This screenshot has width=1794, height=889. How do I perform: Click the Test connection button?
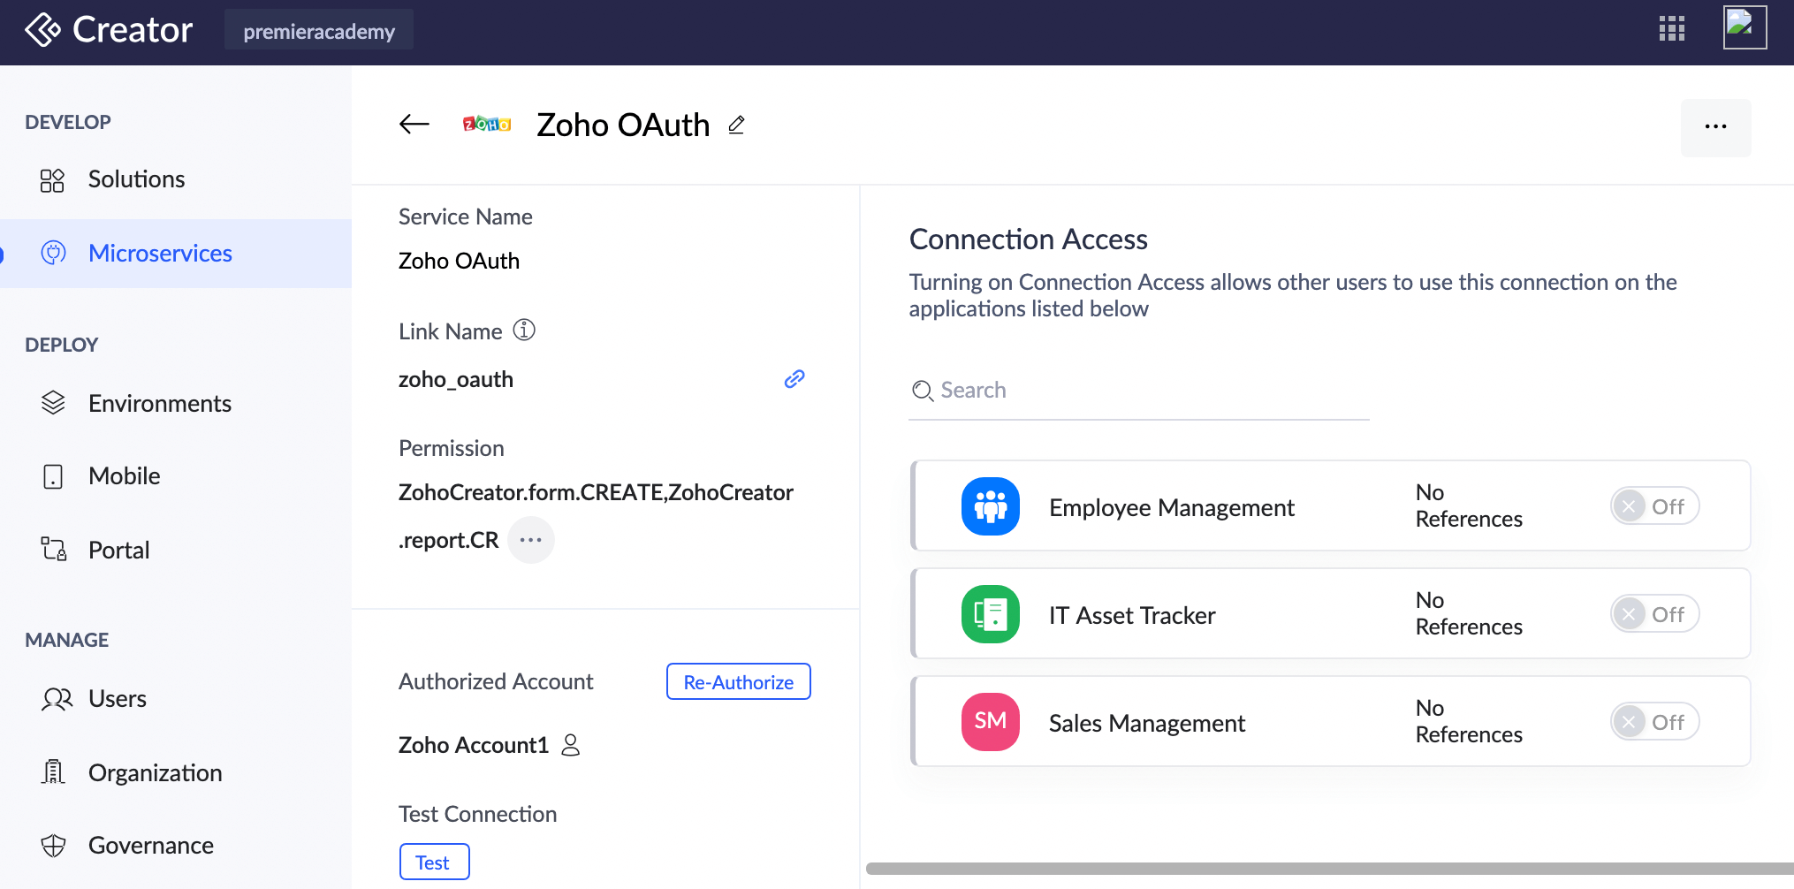coord(434,862)
